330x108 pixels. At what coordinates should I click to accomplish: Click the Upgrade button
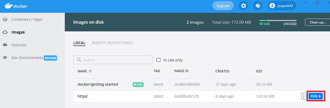click(223, 6)
